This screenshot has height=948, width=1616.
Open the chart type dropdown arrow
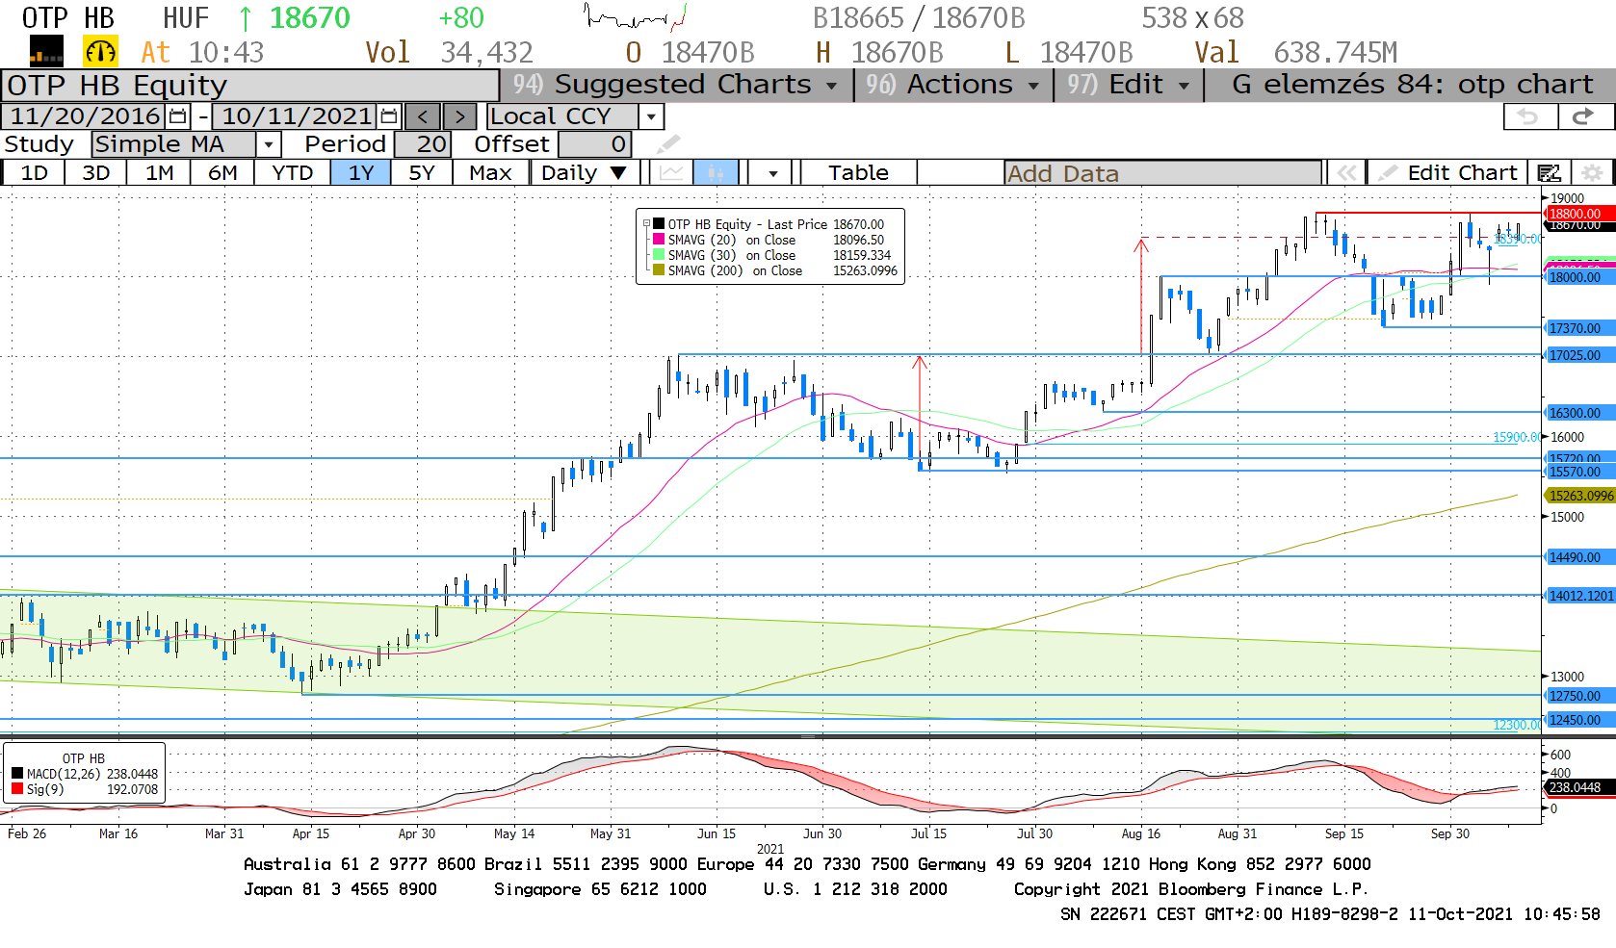(x=773, y=173)
